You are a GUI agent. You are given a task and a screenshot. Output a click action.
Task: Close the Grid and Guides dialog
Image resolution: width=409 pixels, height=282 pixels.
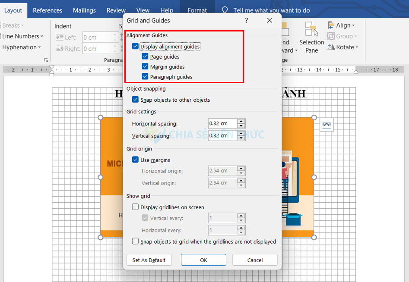[x=269, y=20]
